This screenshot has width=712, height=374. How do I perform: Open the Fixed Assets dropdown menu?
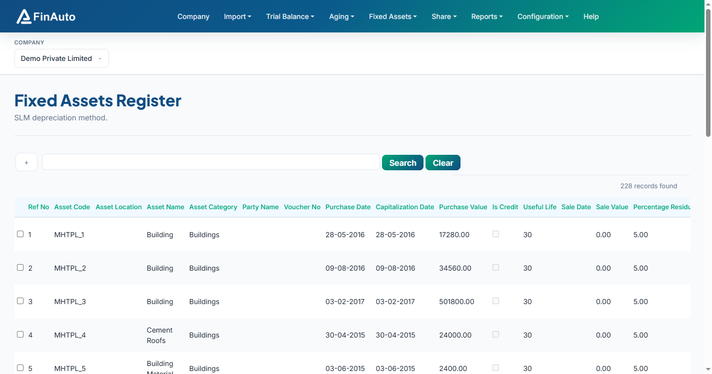point(393,16)
